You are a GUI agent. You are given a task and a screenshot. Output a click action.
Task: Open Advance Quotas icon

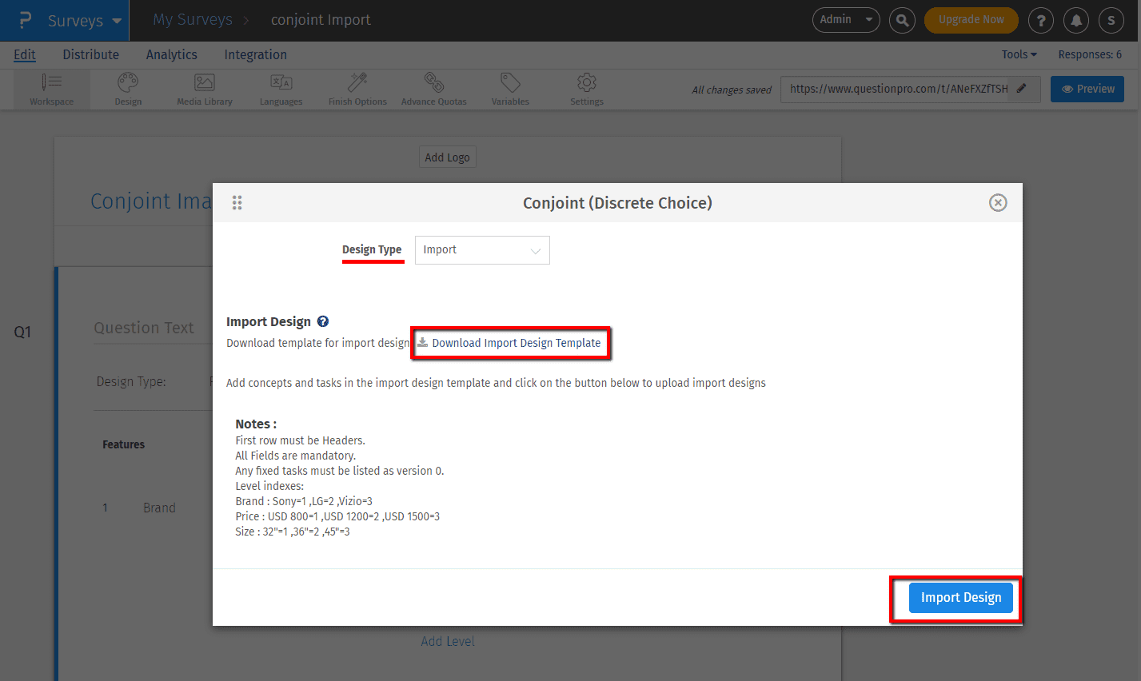(x=433, y=83)
